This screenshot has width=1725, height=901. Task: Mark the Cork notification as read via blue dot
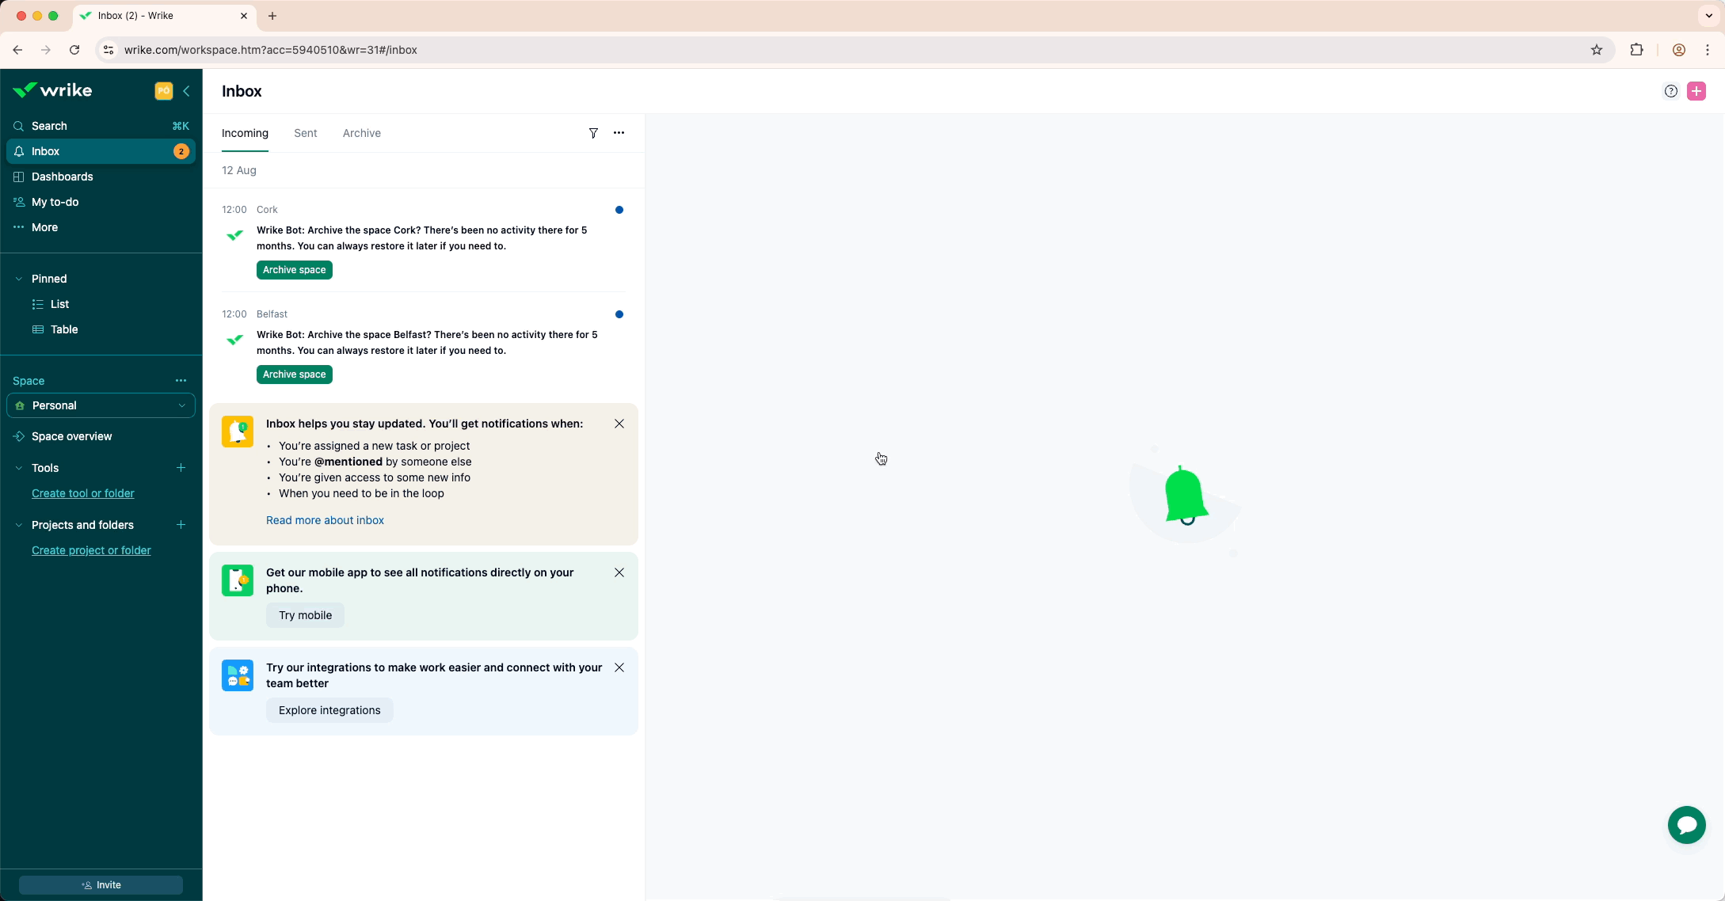(619, 210)
